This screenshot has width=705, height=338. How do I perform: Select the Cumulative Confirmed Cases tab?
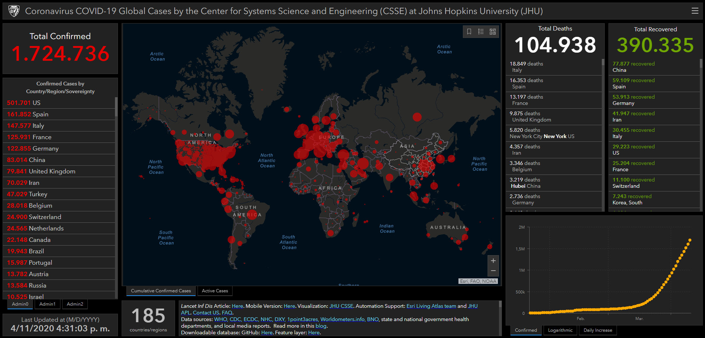[x=161, y=291]
